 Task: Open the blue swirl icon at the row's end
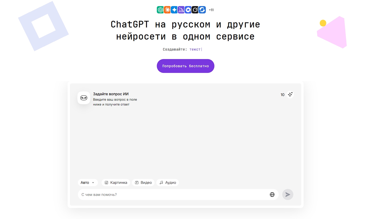(x=202, y=10)
